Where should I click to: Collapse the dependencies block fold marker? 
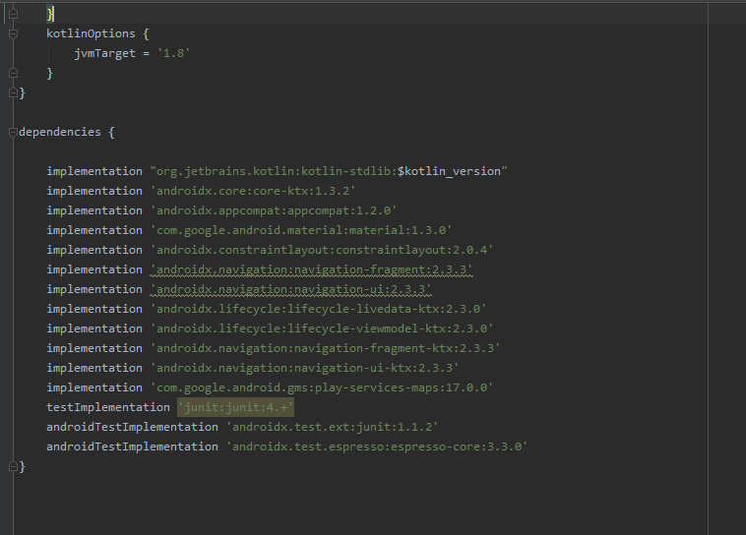point(14,132)
